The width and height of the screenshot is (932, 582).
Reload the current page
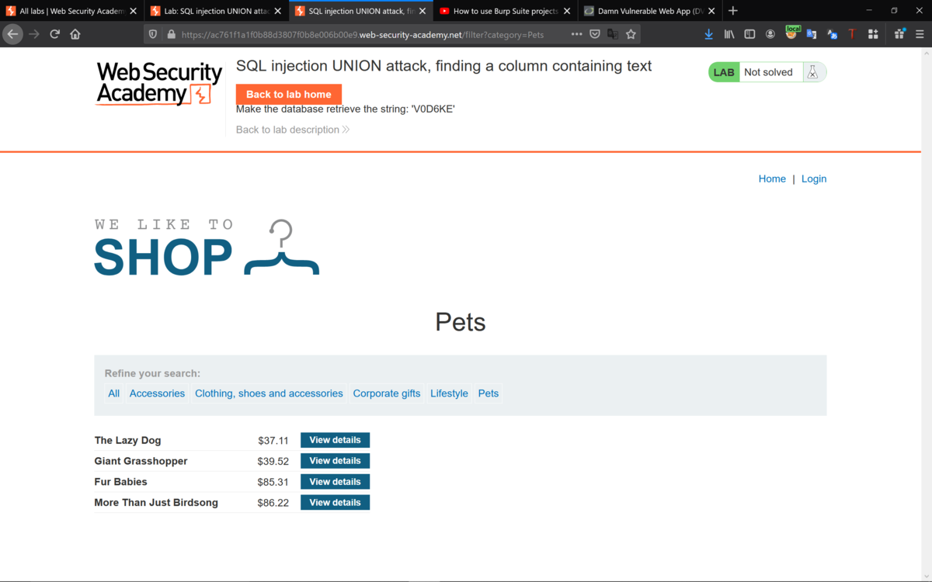54,34
